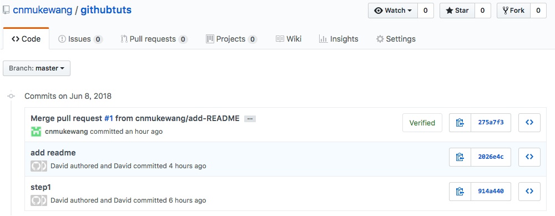Click the watchers count 0
This screenshot has width=555, height=216.
coord(426,11)
